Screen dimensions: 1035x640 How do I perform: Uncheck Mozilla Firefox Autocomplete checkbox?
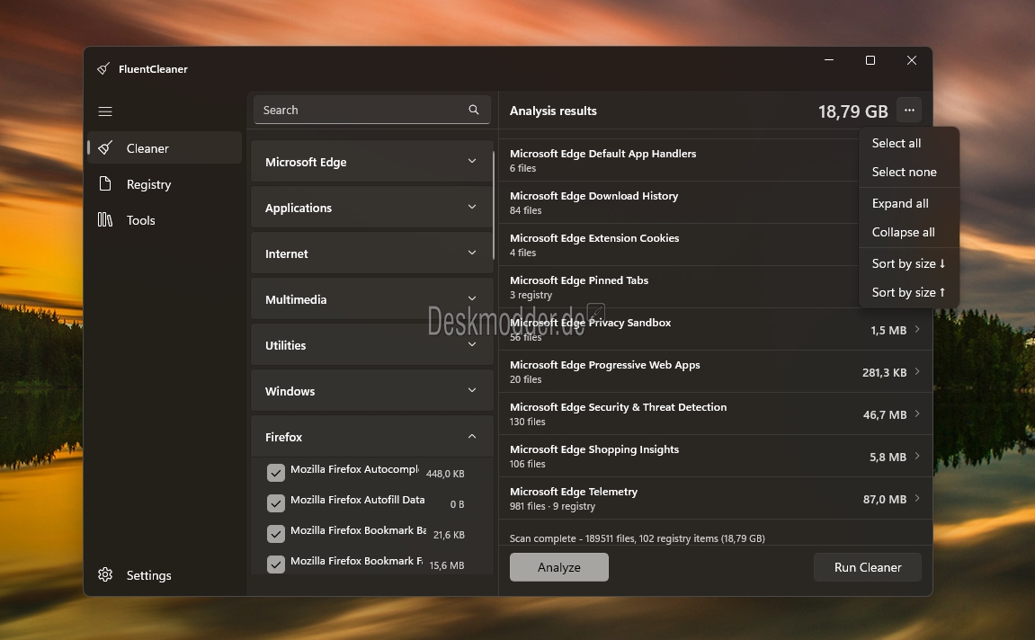276,473
